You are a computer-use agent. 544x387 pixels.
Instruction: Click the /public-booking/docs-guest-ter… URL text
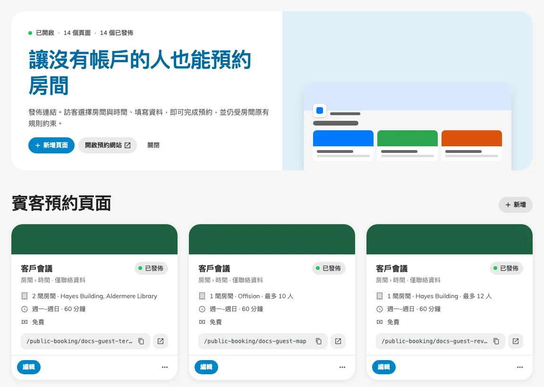pos(79,341)
